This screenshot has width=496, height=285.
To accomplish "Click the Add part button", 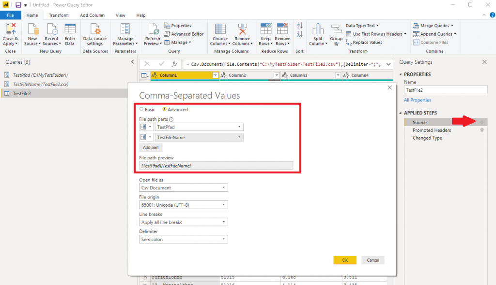I will [151, 147].
